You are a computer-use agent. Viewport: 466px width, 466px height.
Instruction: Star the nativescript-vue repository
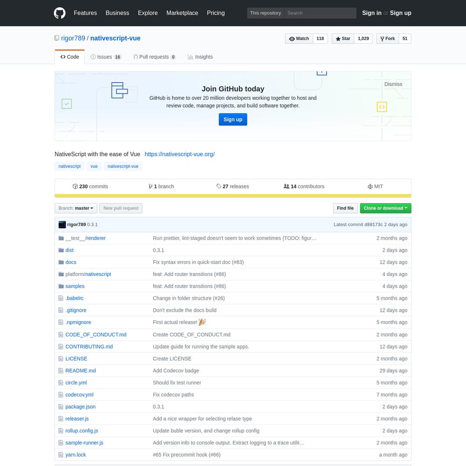pyautogui.click(x=343, y=39)
